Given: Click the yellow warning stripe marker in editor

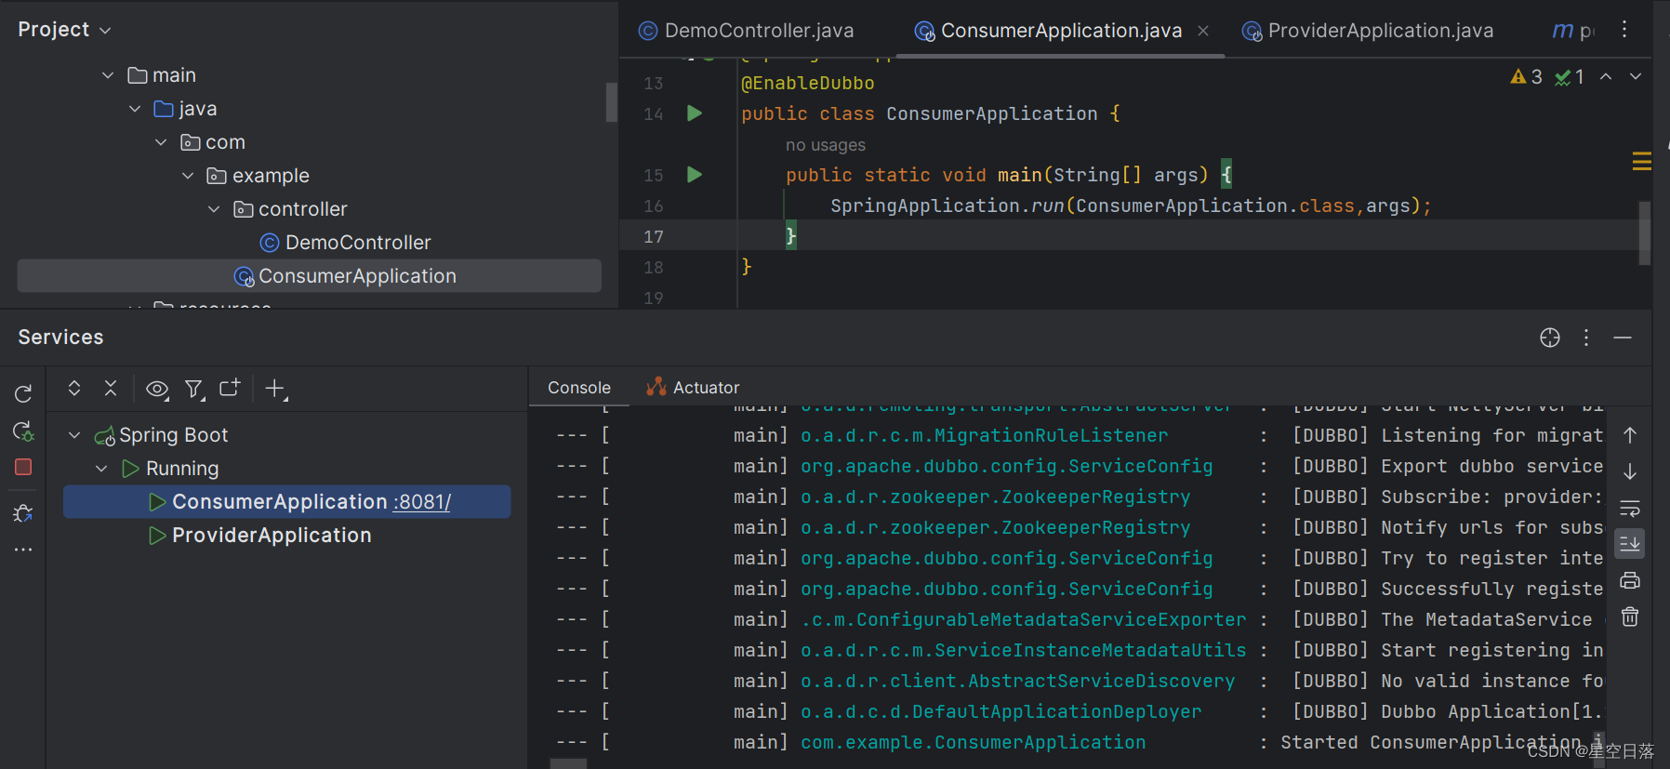Looking at the screenshot, I should pyautogui.click(x=1642, y=162).
